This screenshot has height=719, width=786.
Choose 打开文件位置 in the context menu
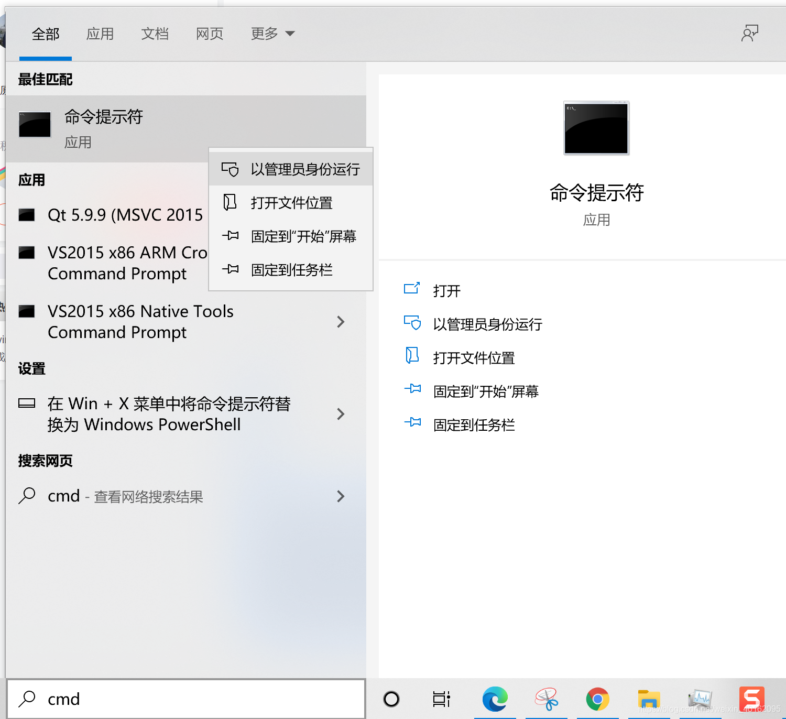coord(291,203)
